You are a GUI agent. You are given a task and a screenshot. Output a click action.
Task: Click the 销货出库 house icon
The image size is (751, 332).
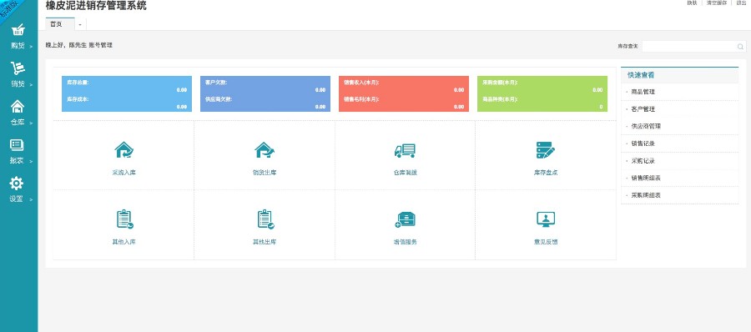point(265,150)
